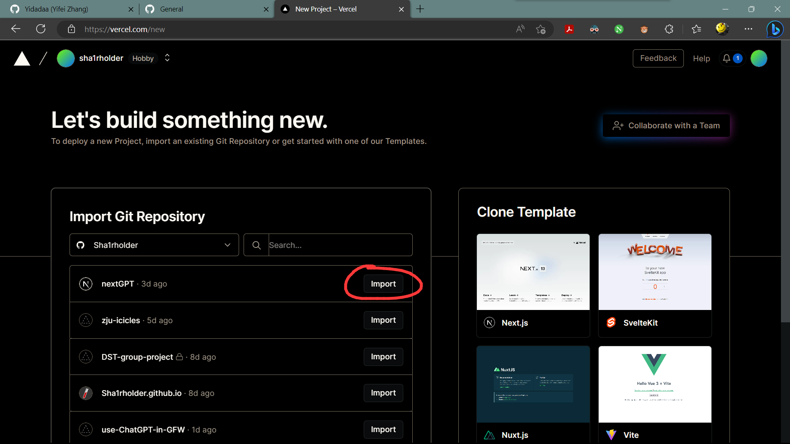This screenshot has width=790, height=444.
Task: Click the bell notification icon
Action: (x=727, y=58)
